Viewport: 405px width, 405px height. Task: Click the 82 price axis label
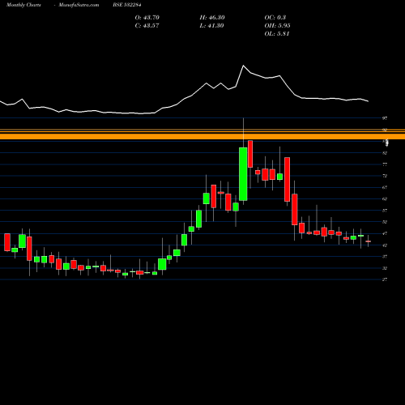385,153
